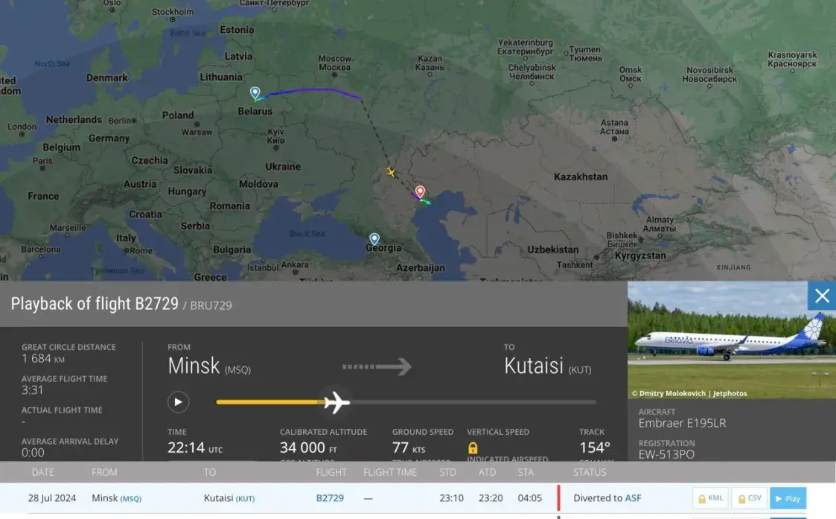Screen dimensions: 836x519
Task: Click the 04:05 scheduled arrival time
Action: [x=529, y=497]
